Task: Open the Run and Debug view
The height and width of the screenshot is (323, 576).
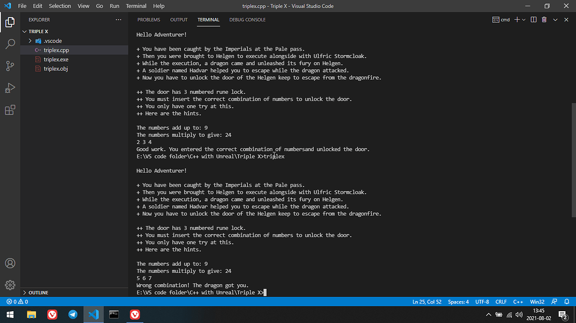Action: pos(10,88)
